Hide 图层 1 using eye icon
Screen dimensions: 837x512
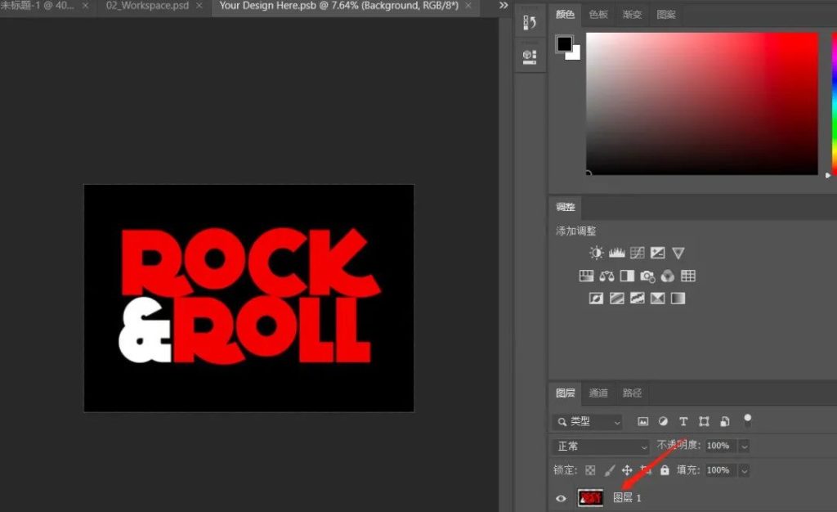coord(561,498)
